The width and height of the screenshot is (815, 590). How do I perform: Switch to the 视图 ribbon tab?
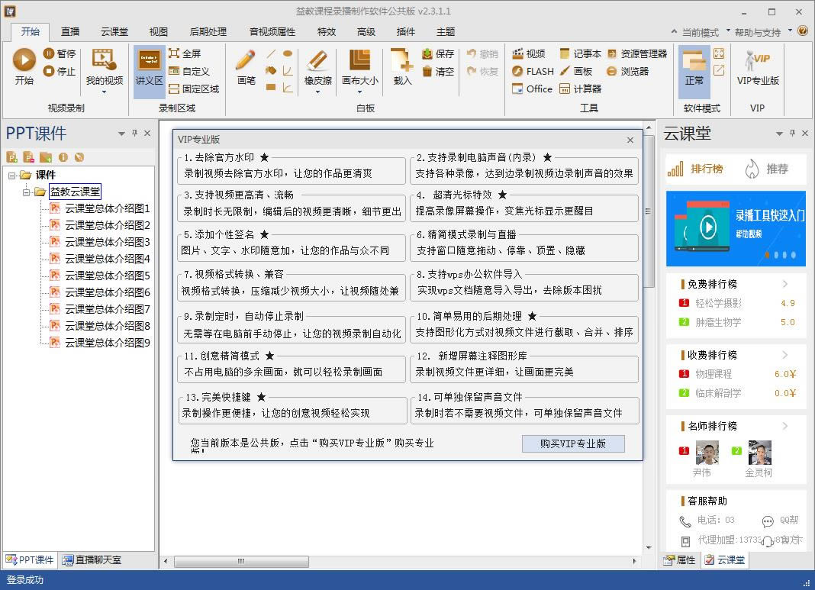pos(159,32)
